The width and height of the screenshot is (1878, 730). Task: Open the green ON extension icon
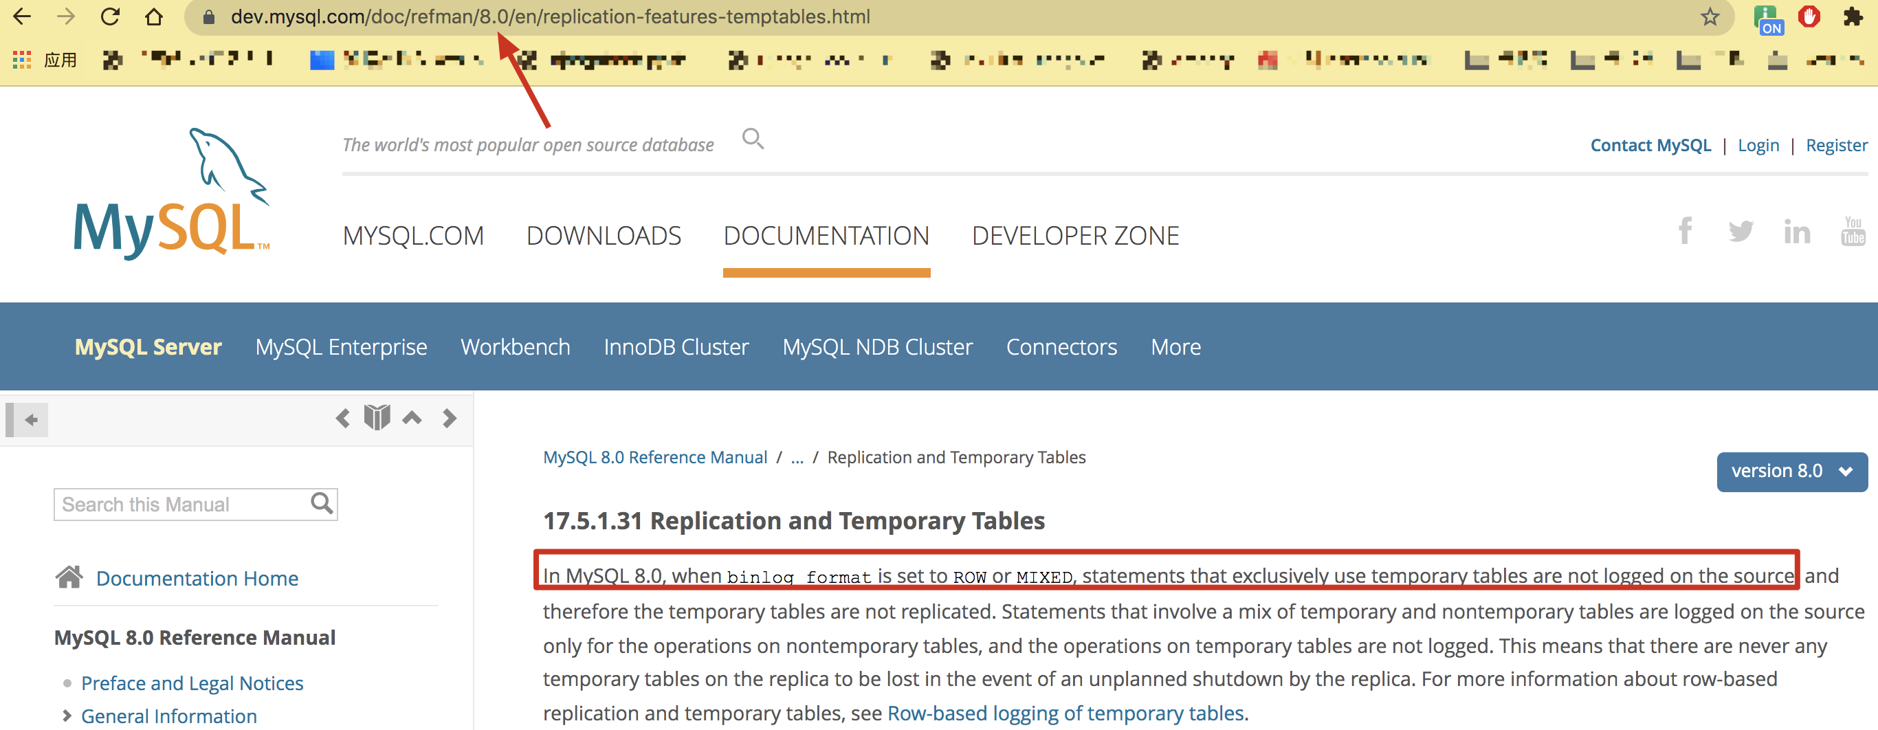pos(1768,19)
